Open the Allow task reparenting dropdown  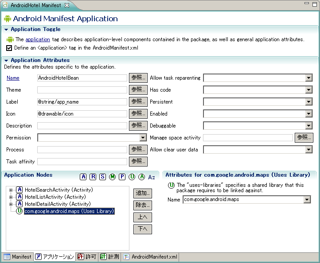coord(309,78)
